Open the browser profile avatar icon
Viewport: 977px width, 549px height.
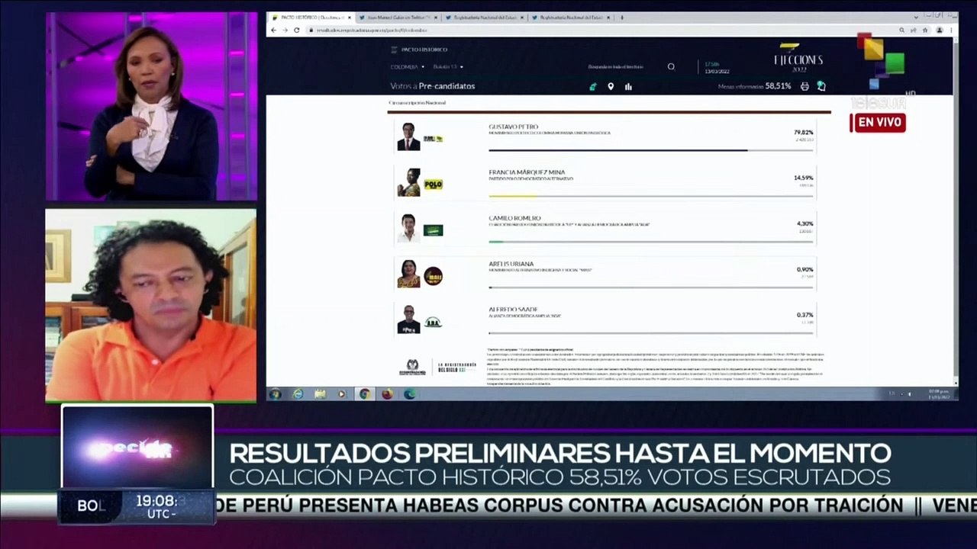coord(940,30)
